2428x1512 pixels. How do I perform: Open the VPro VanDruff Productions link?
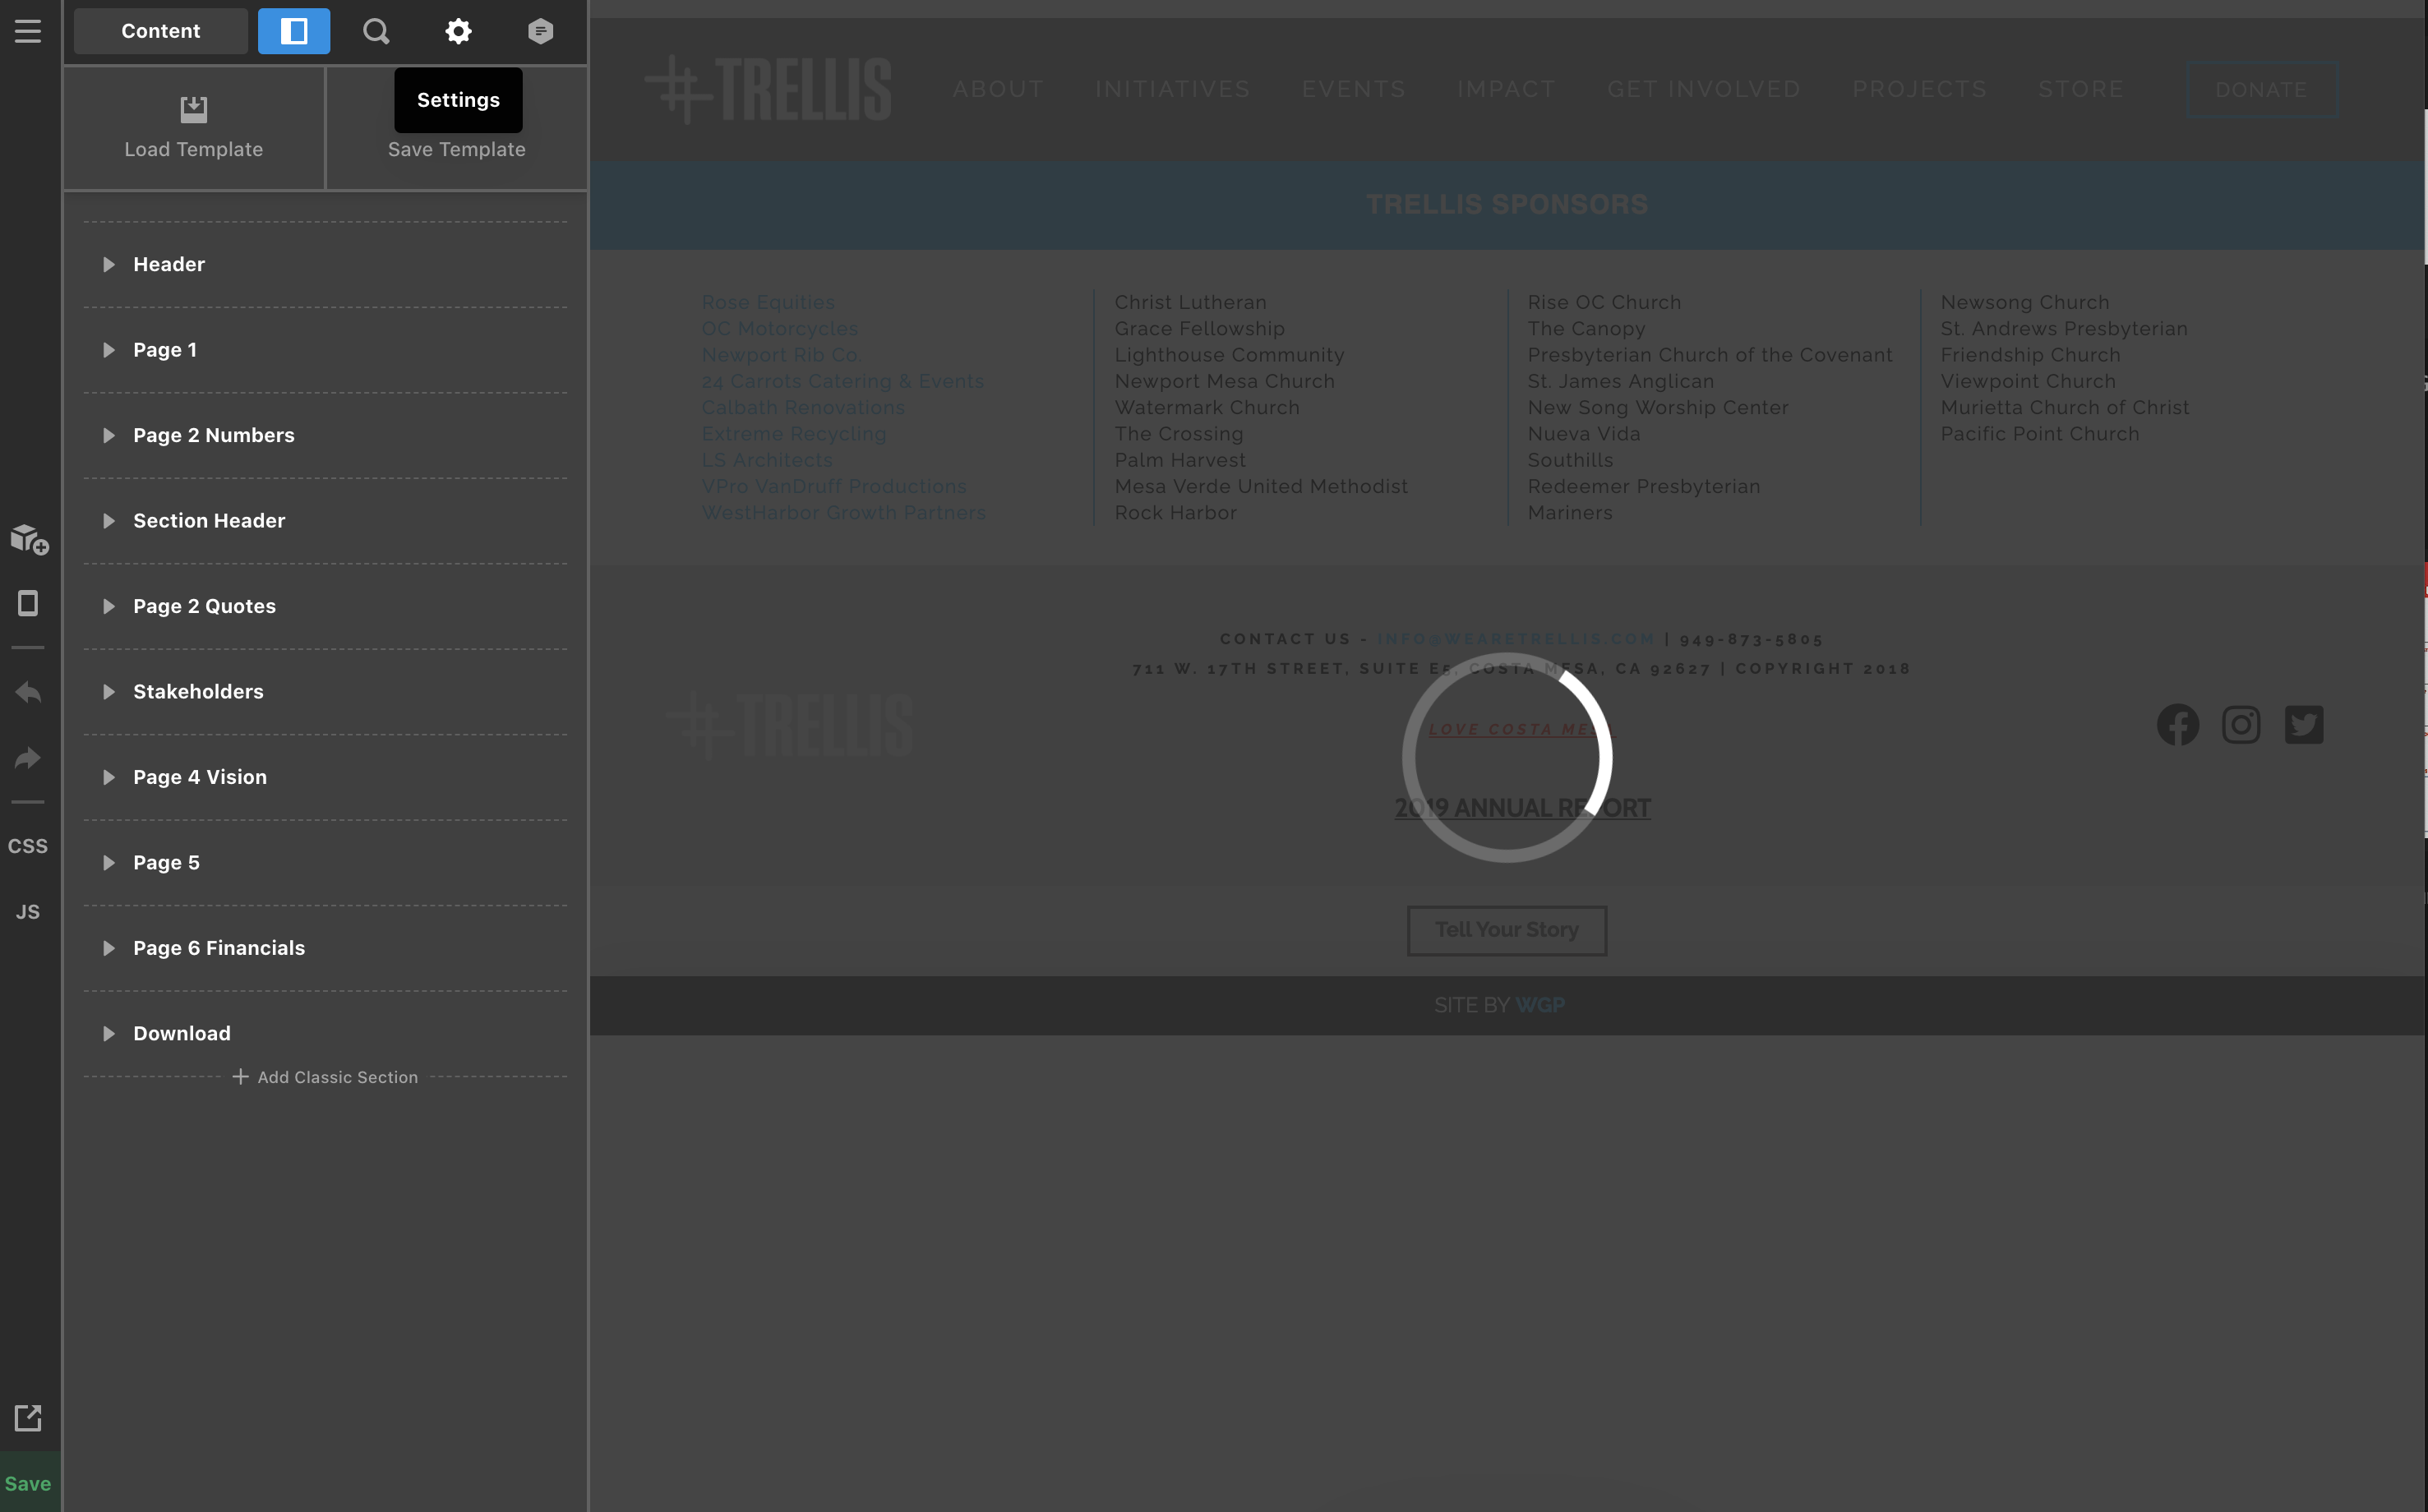(834, 486)
